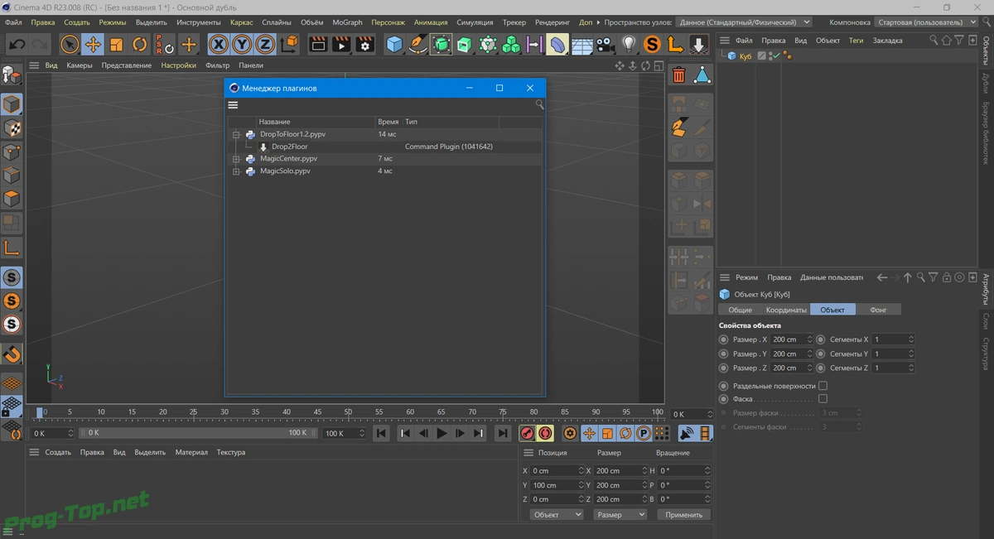Switch to the Координаты tab
Viewport: 994px width, 539px height.
pos(786,310)
